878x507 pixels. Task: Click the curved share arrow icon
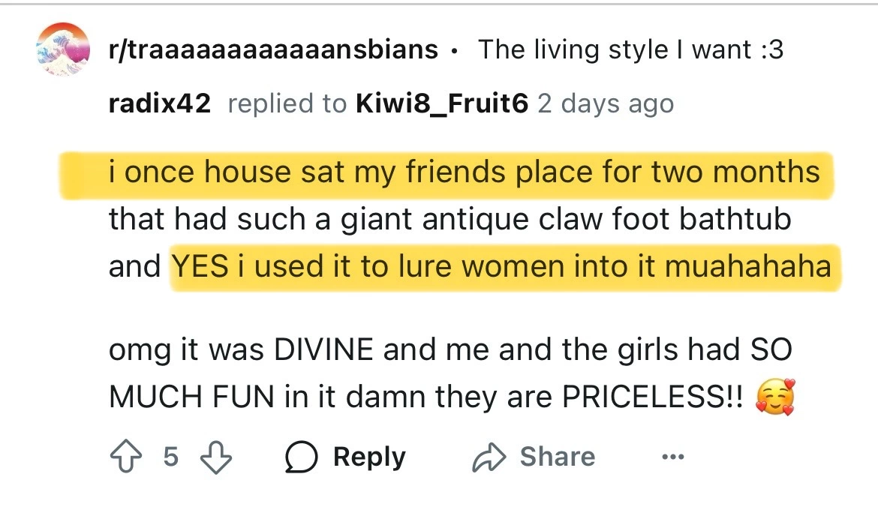[489, 457]
